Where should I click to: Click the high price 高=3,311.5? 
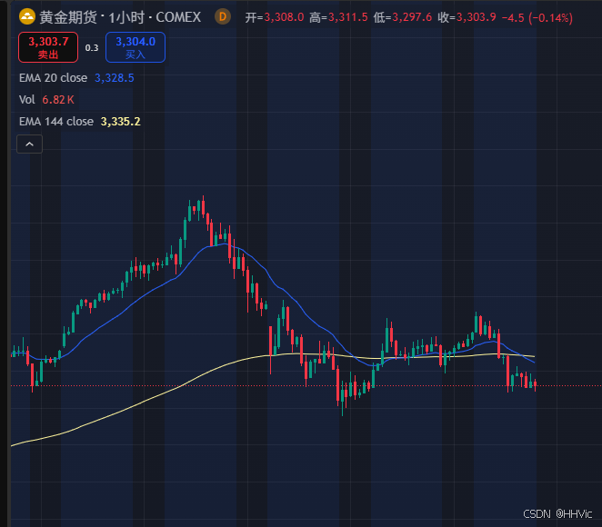click(338, 17)
